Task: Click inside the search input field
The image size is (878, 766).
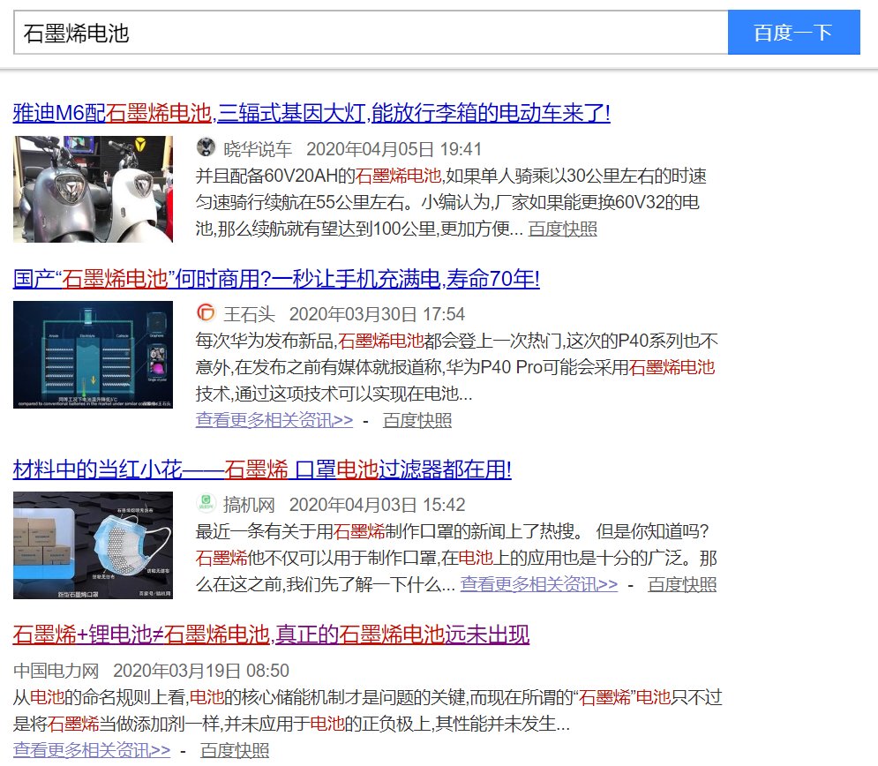Action: (353, 32)
